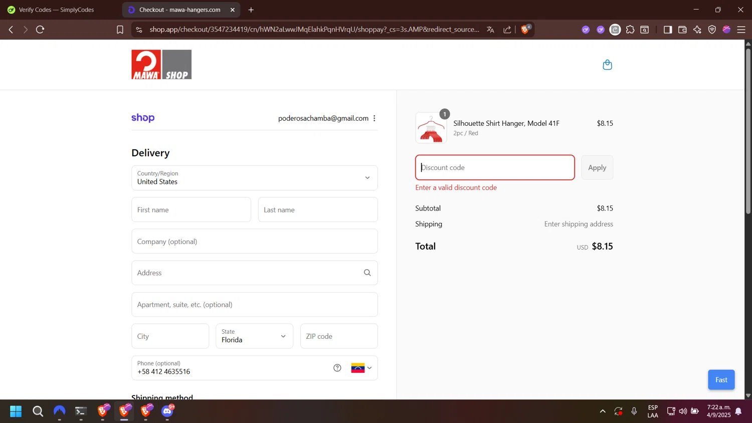The width and height of the screenshot is (752, 423).
Task: Open the extensions puzzle icon
Action: (630, 30)
